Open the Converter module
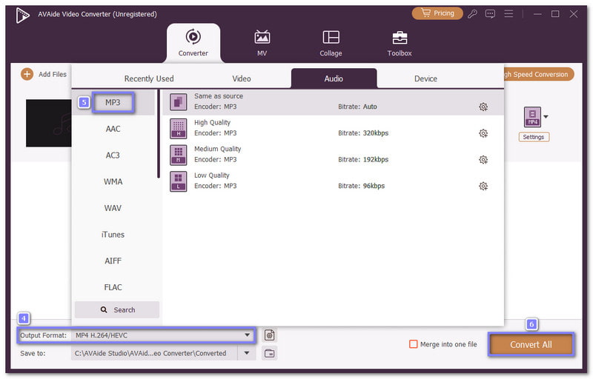Screen dimensions: 593x379 coord(193,42)
